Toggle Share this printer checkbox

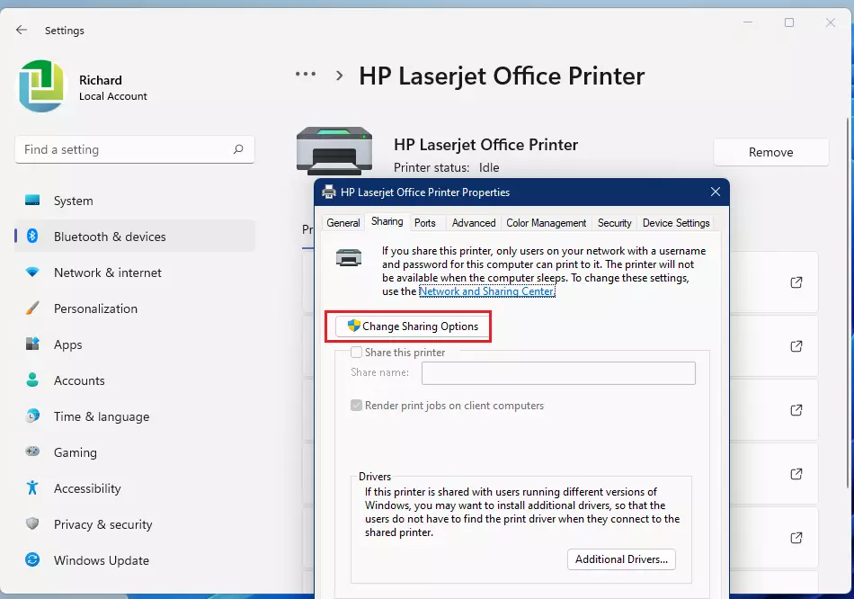click(356, 353)
